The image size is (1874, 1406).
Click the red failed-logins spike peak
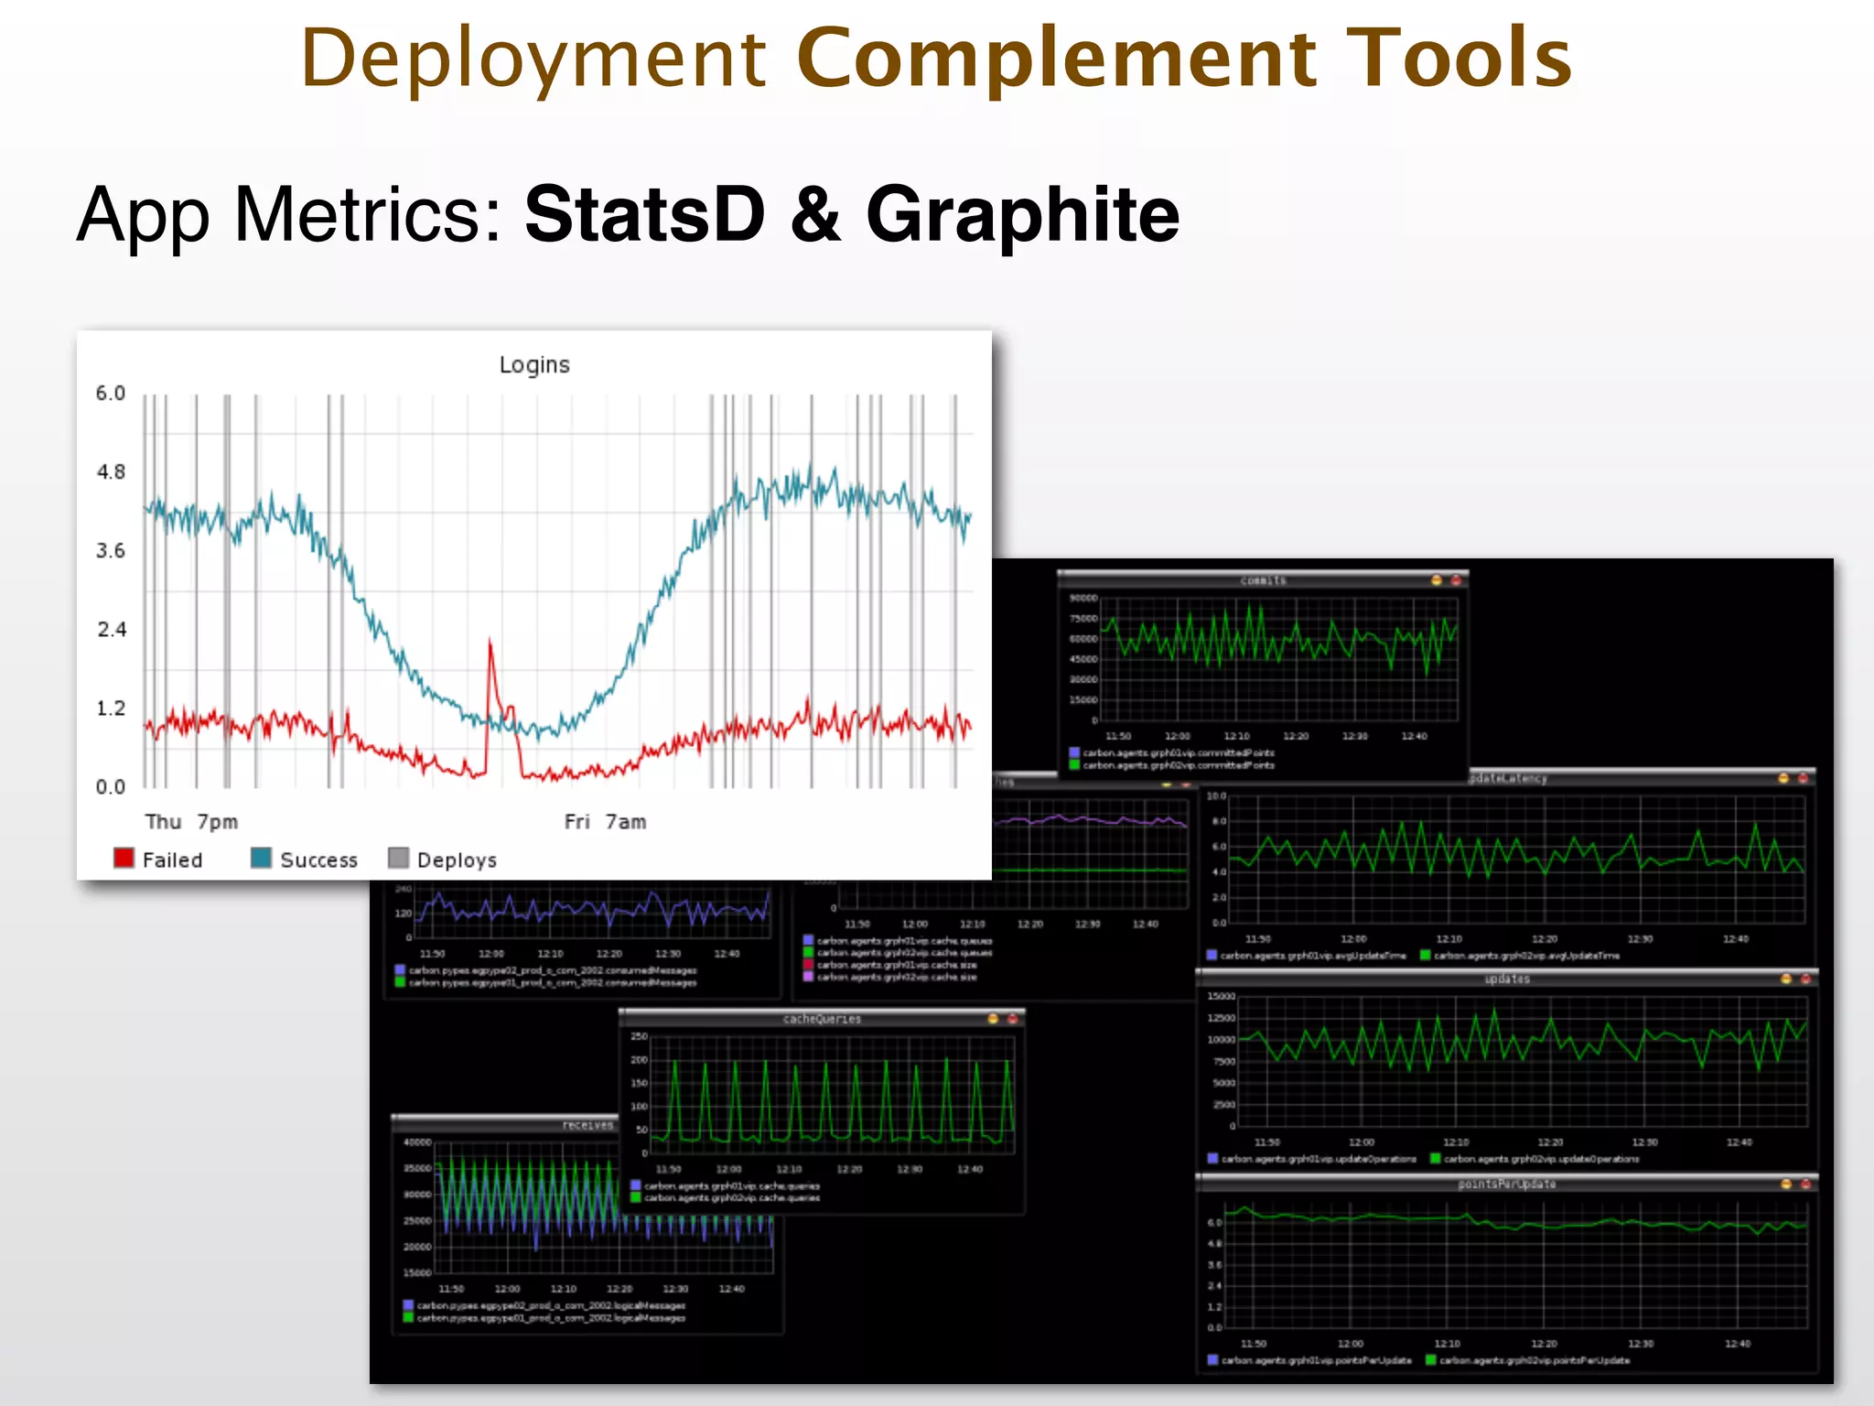[x=490, y=643]
